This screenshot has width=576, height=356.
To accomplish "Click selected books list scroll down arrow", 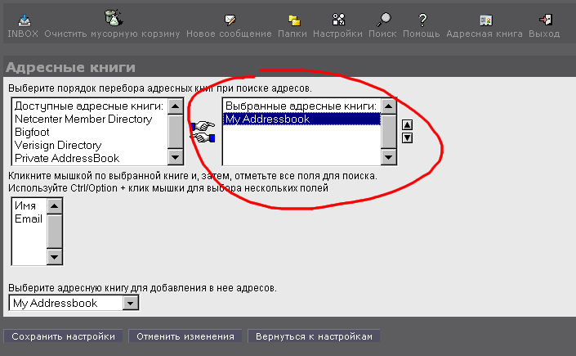I will 388,158.
